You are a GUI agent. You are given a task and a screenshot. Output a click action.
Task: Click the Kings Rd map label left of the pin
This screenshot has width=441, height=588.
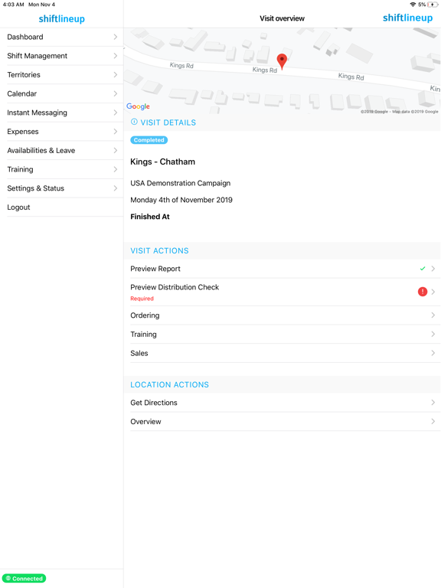265,70
